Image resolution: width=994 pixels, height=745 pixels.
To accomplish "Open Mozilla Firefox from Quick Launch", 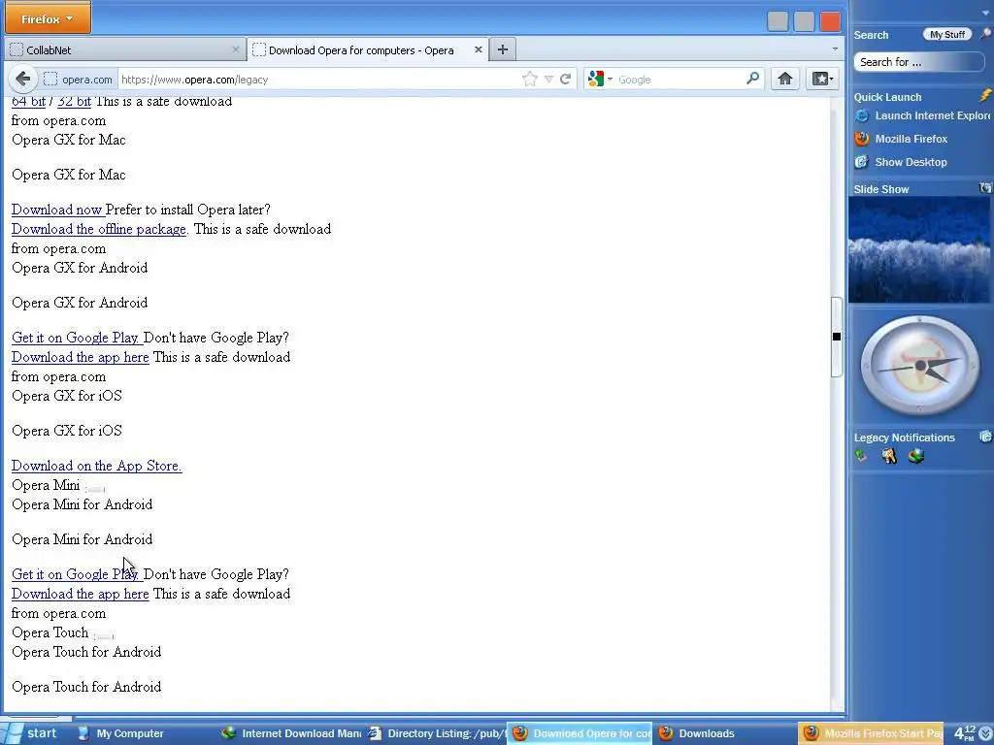I will tap(901, 139).
